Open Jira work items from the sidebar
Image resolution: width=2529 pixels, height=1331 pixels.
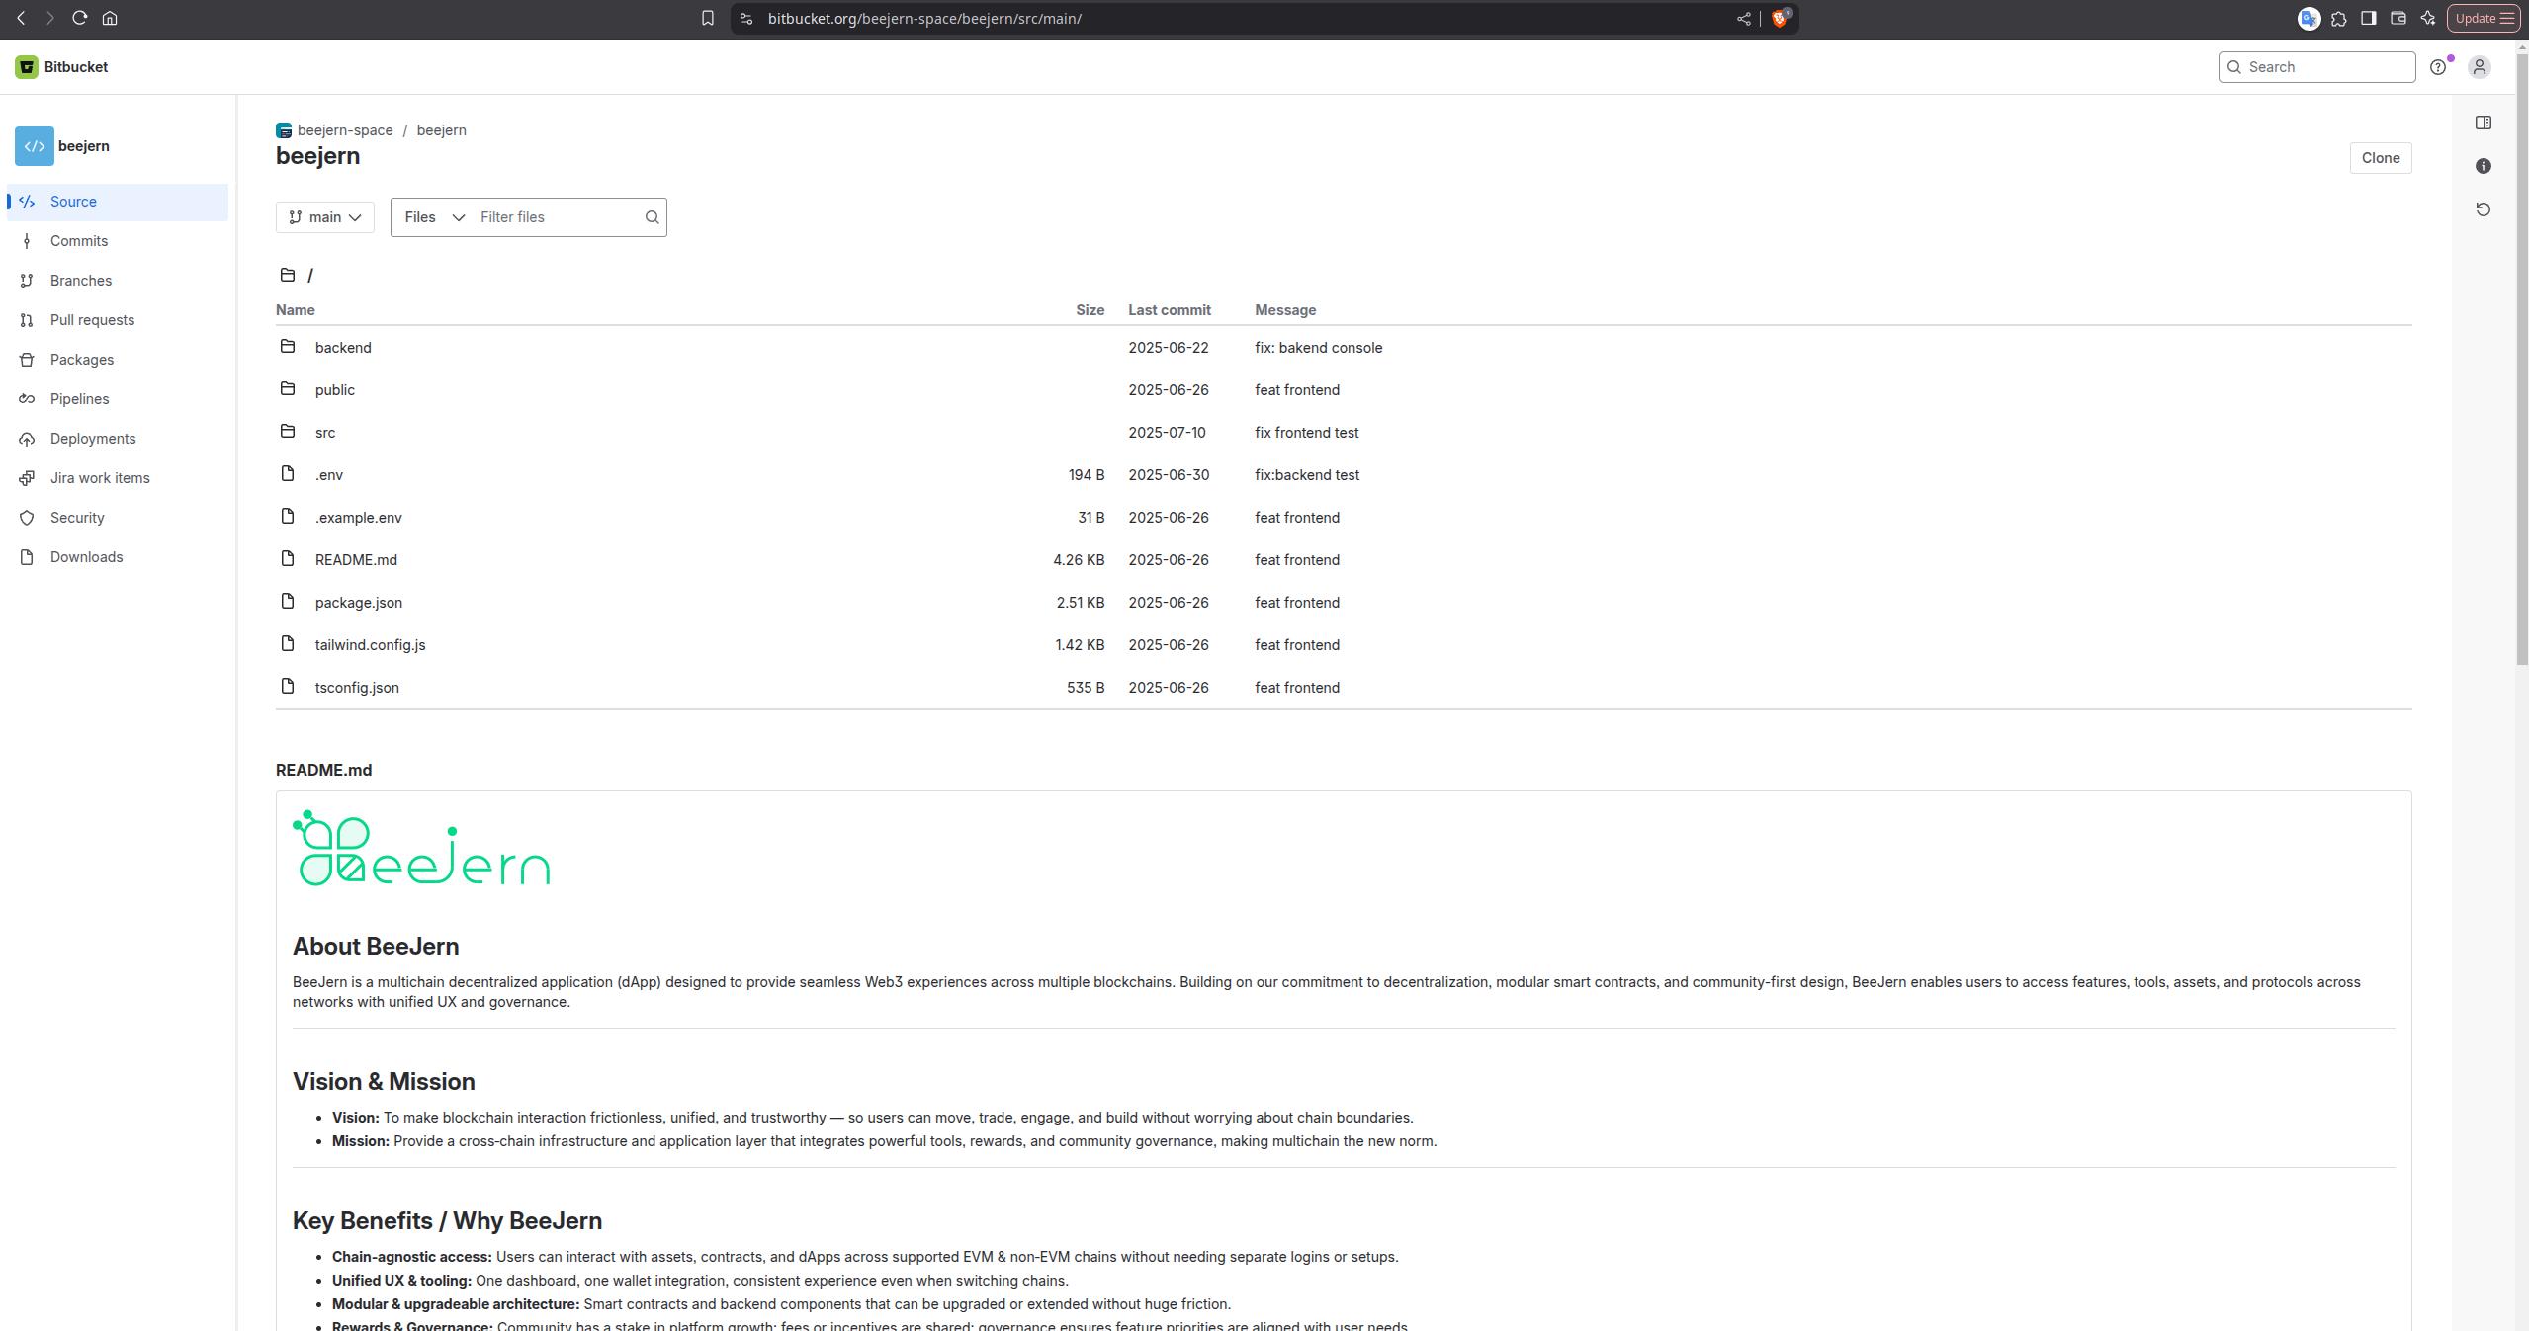98,477
